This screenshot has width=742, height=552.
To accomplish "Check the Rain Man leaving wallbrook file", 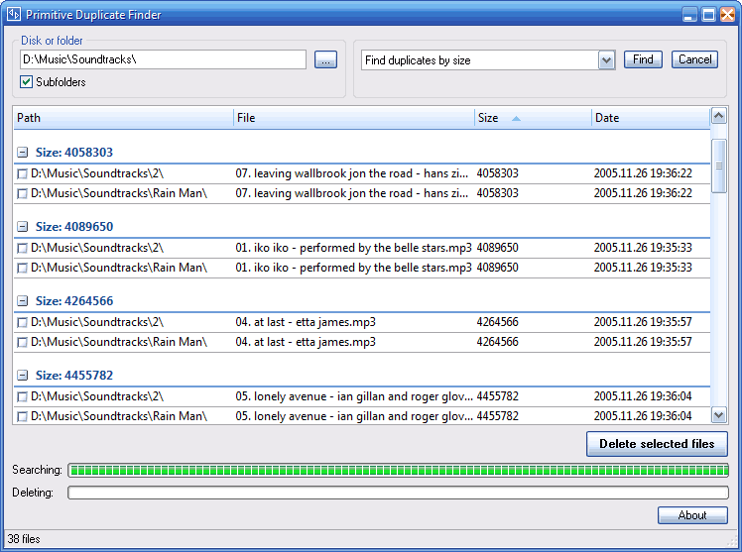I will [x=22, y=194].
